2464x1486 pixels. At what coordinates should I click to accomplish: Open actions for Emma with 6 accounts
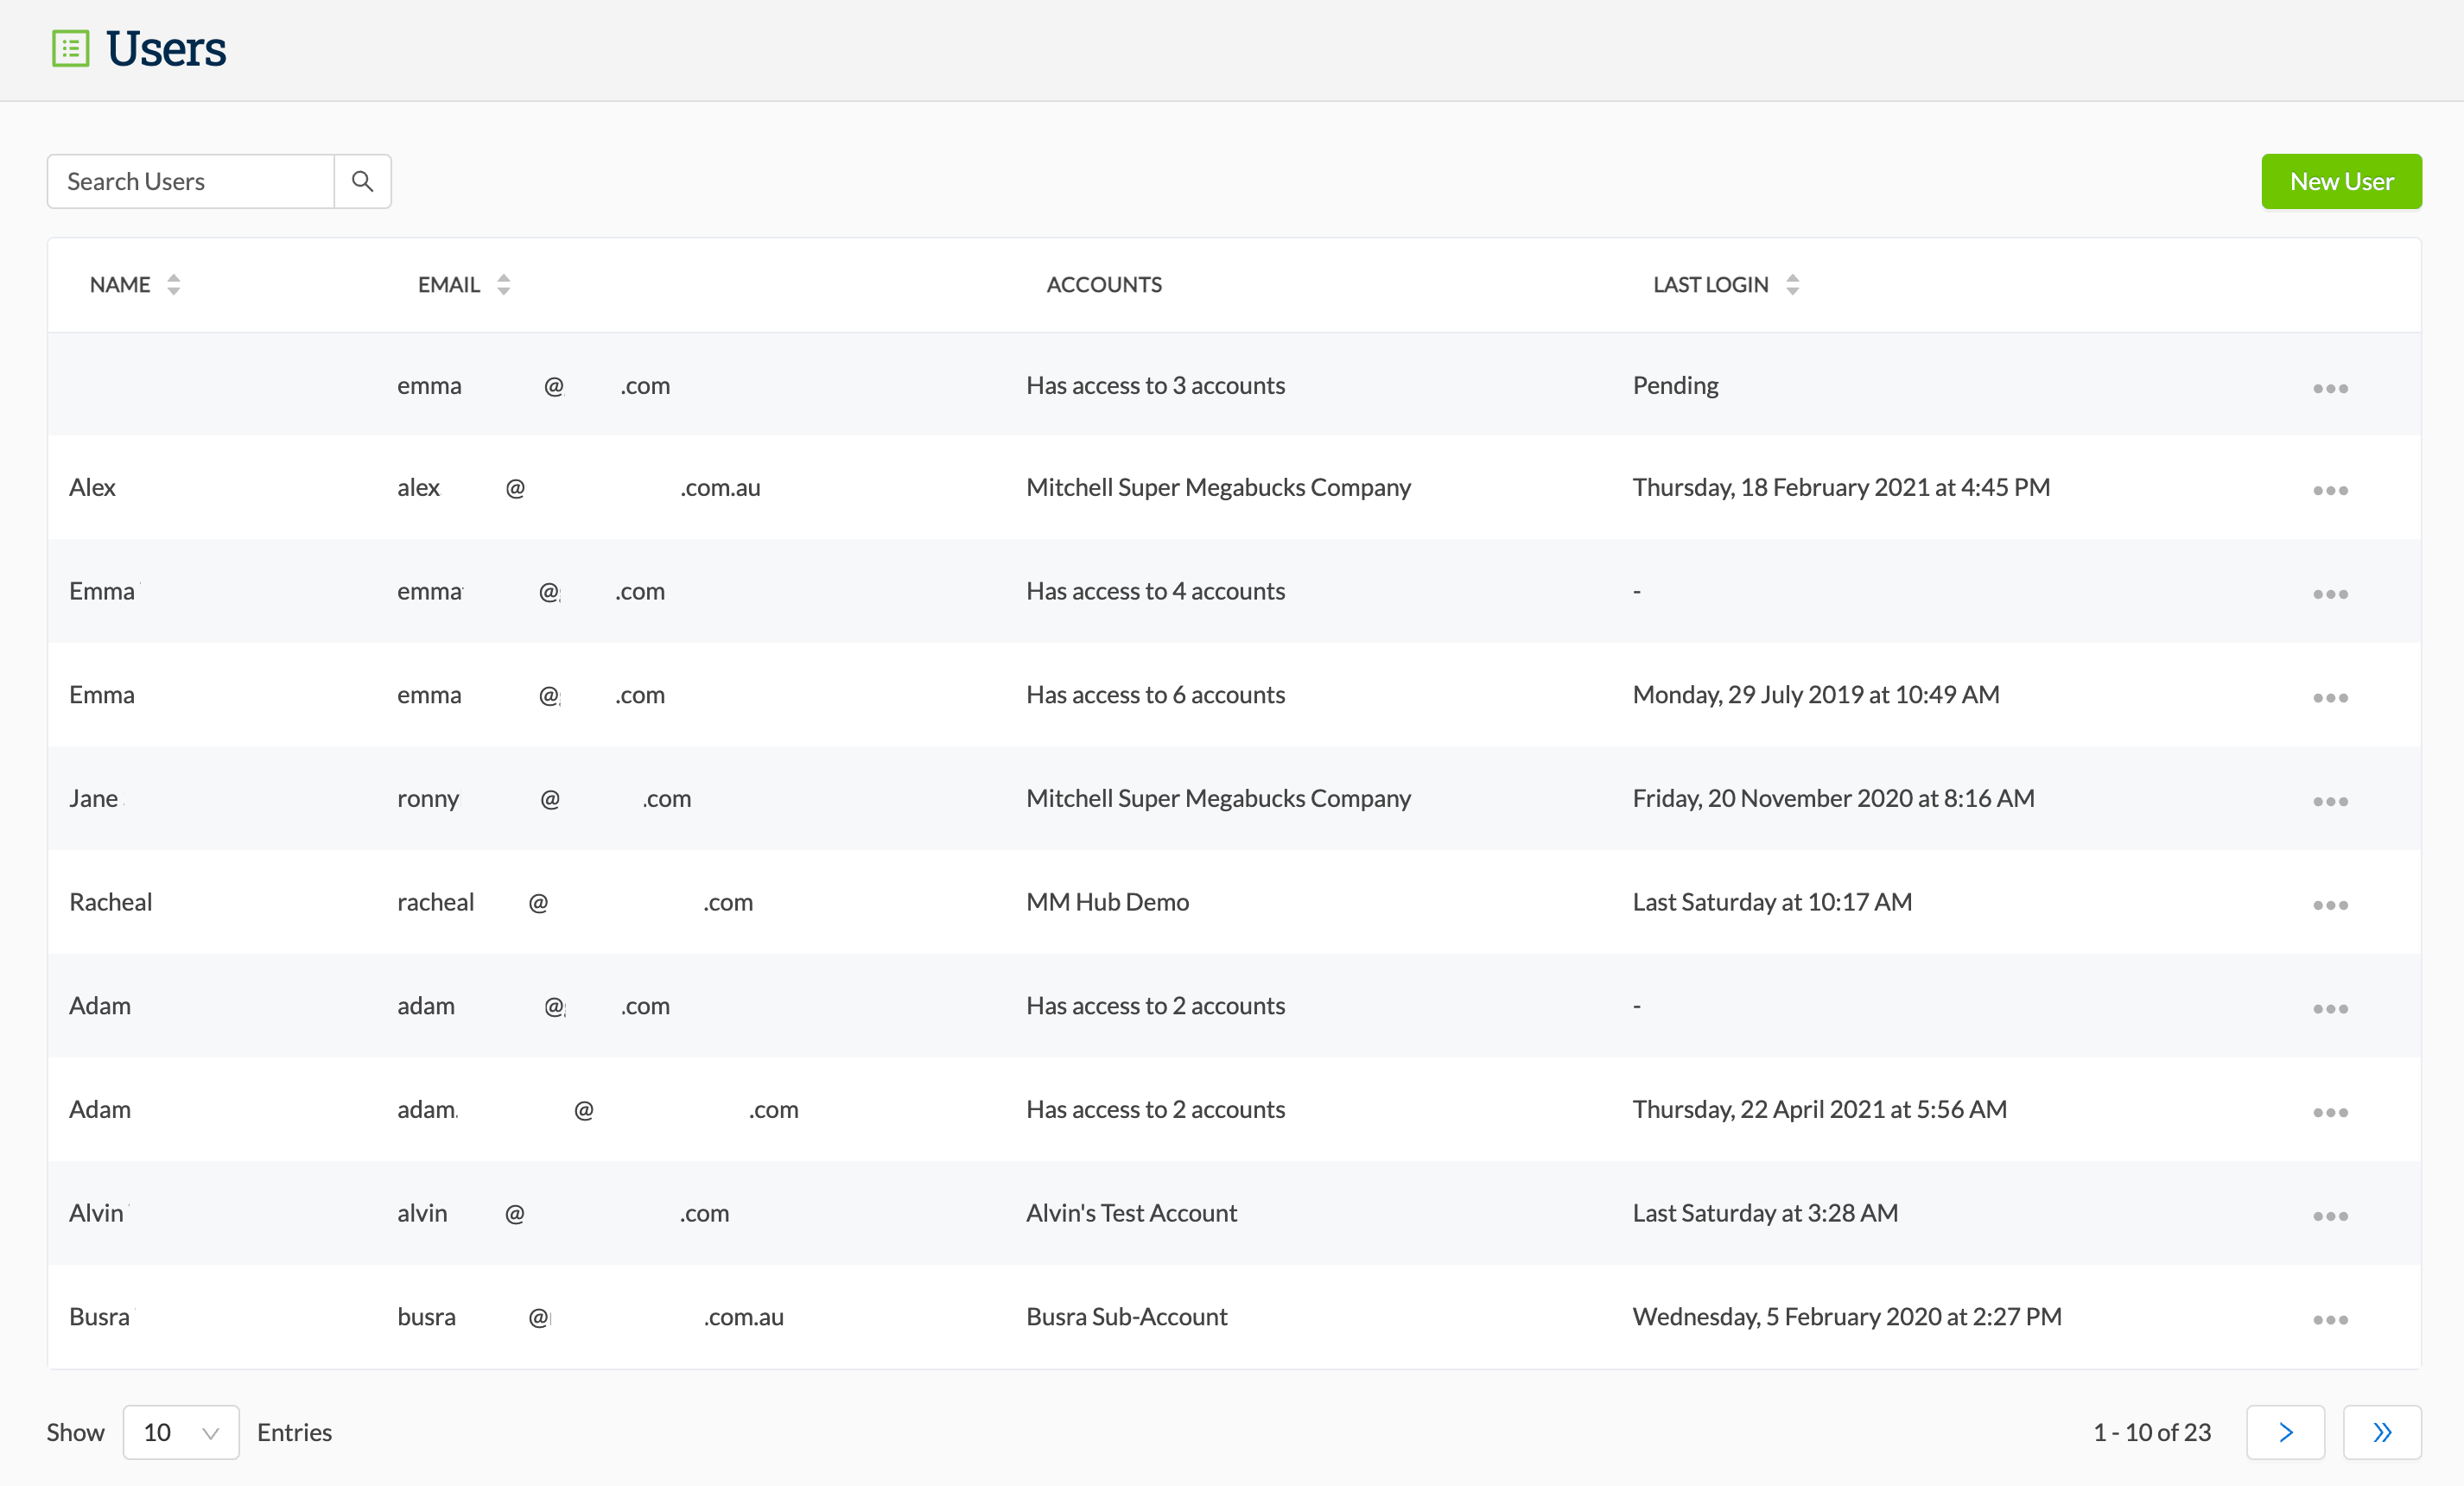[2331, 697]
